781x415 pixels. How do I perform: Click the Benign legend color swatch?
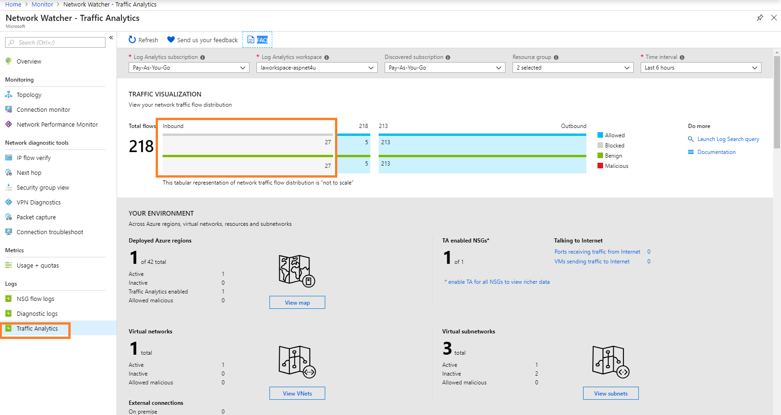(600, 155)
